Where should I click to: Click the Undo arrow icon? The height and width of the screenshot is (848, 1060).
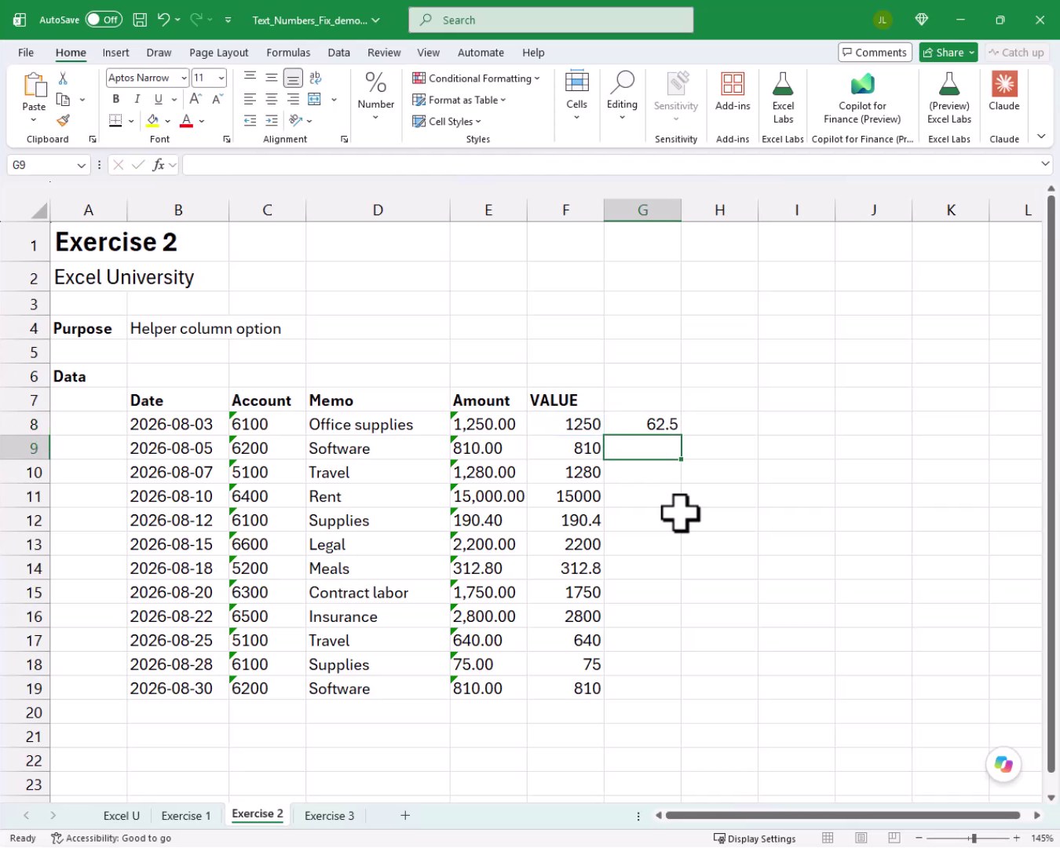click(x=163, y=20)
